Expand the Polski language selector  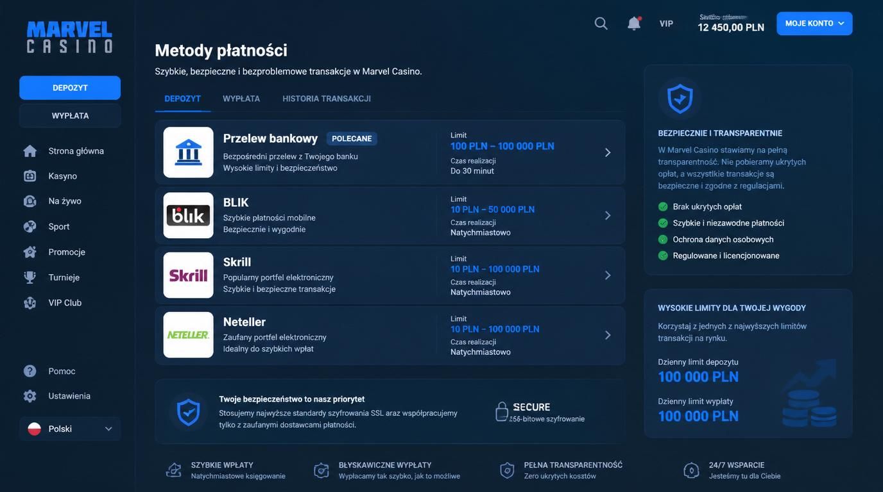(x=70, y=429)
